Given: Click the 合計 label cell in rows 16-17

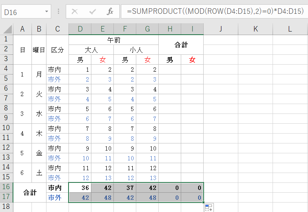Looking at the screenshot, I should (x=30, y=193).
